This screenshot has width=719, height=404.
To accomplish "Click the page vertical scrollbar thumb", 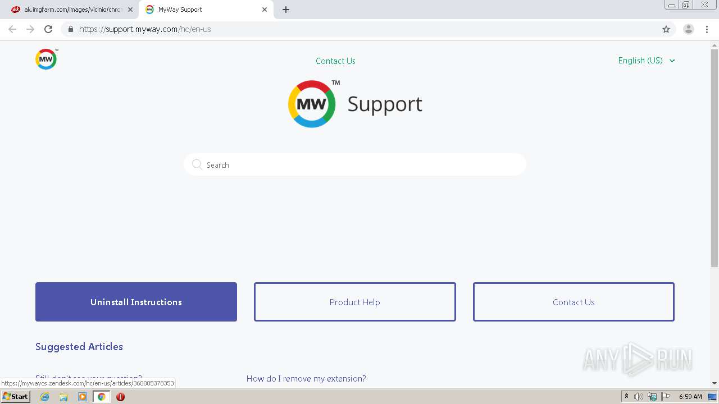I will (715, 157).
